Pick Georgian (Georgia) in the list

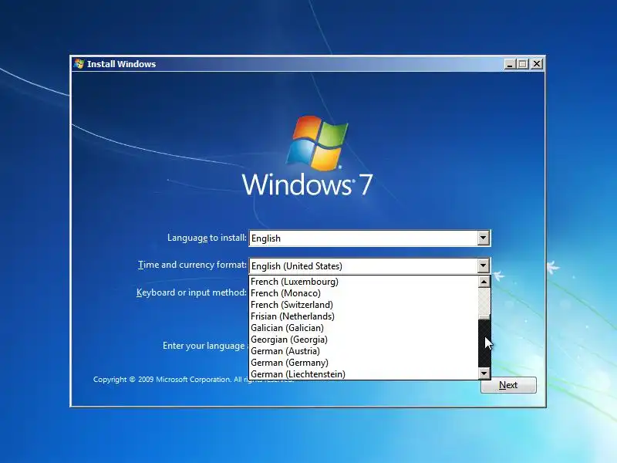click(363, 340)
